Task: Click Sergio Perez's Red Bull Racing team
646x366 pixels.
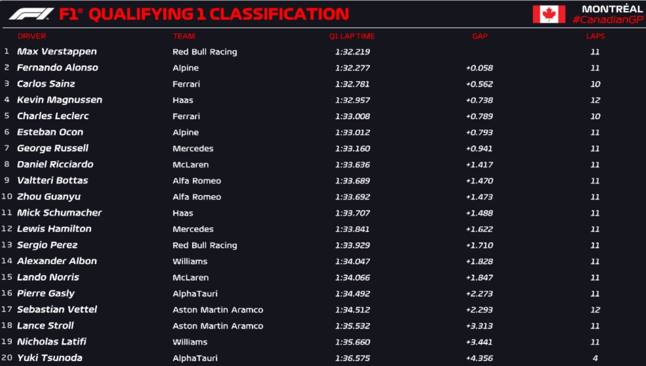Action: (205, 245)
